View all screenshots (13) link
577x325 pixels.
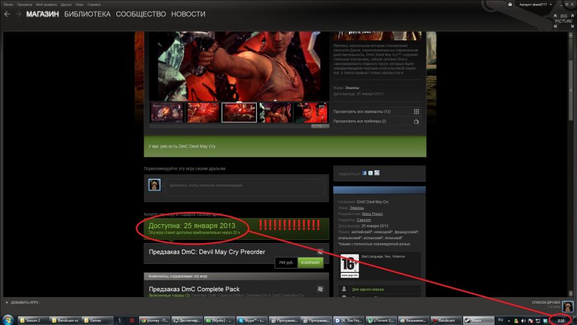click(x=362, y=112)
